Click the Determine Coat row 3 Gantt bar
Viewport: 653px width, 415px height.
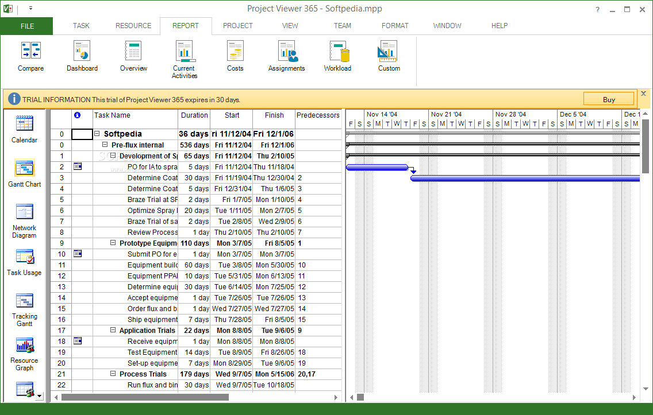pyautogui.click(x=525, y=178)
